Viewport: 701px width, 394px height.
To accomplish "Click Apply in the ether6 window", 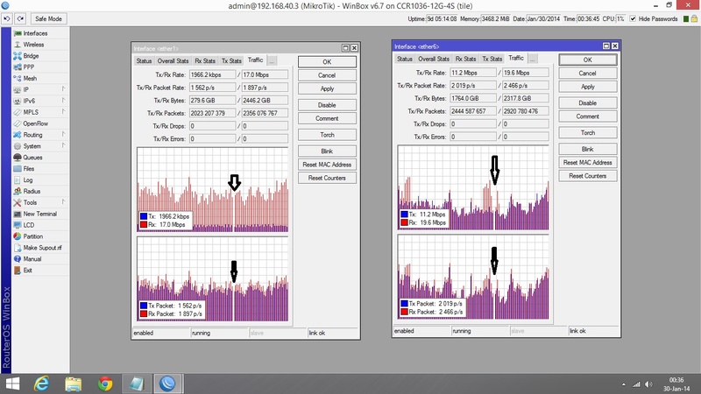I will point(588,87).
